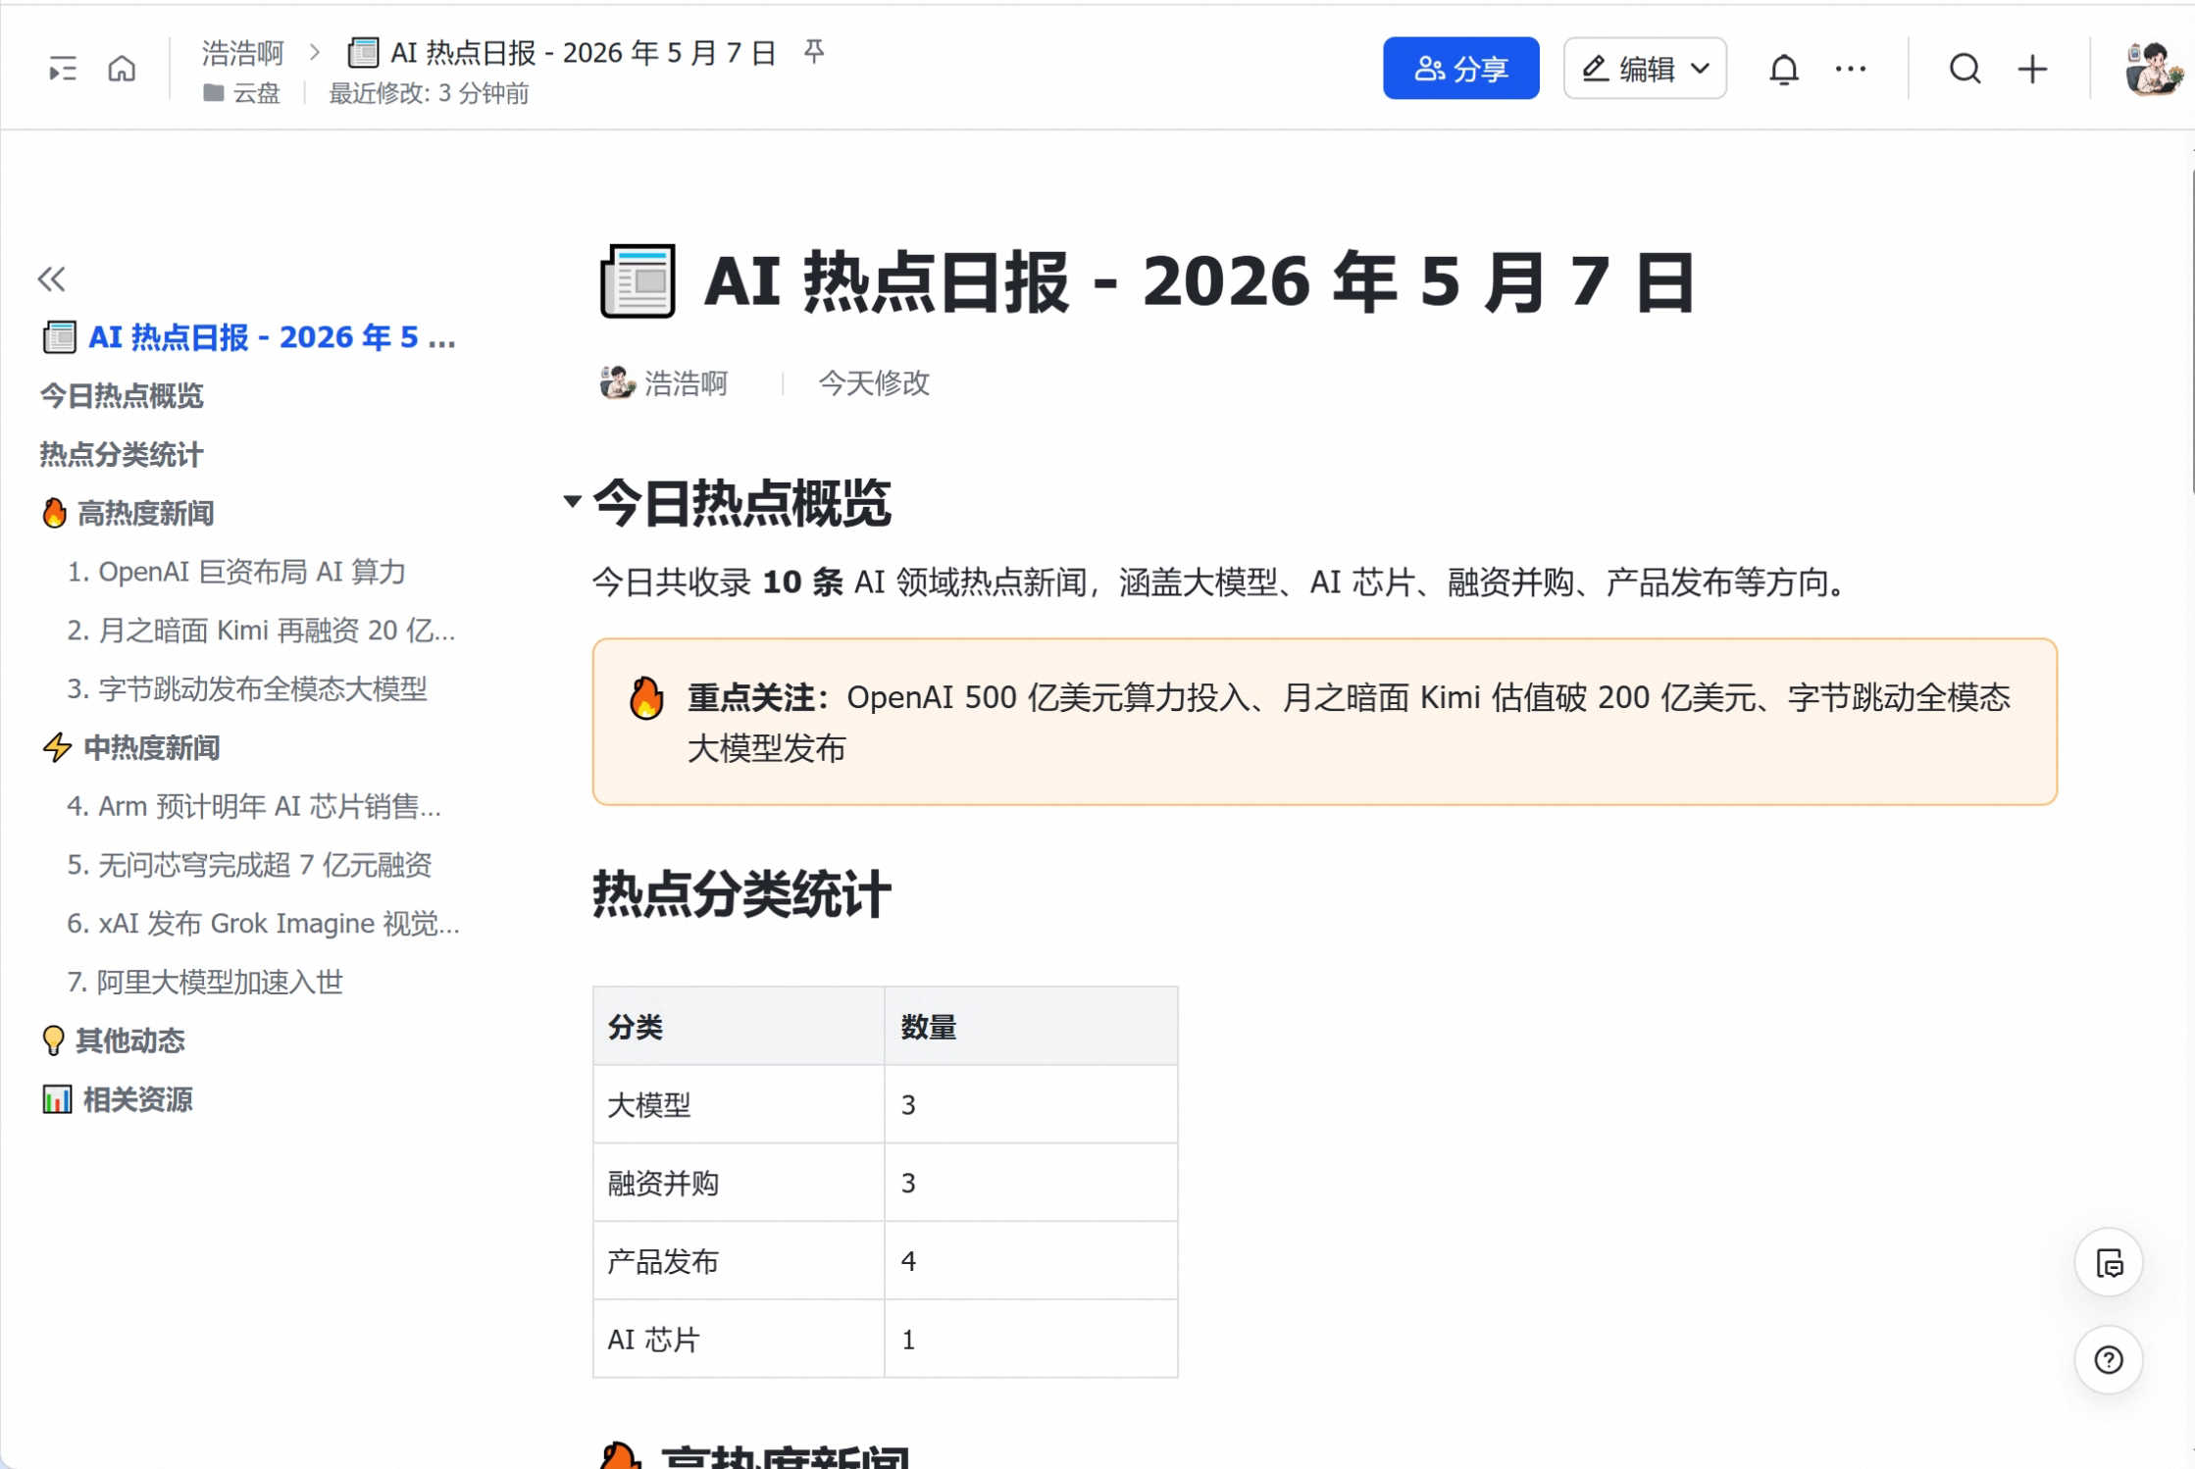Open the more options ellipsis menu

[1851, 69]
